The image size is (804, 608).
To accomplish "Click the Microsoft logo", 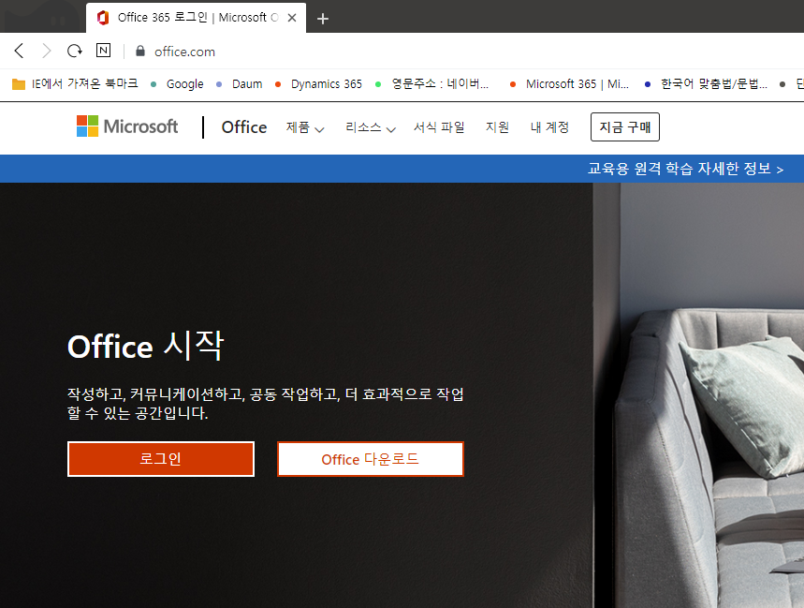I will coord(127,126).
